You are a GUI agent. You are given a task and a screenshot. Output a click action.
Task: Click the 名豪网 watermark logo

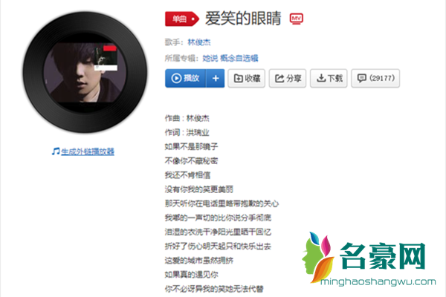(369, 258)
